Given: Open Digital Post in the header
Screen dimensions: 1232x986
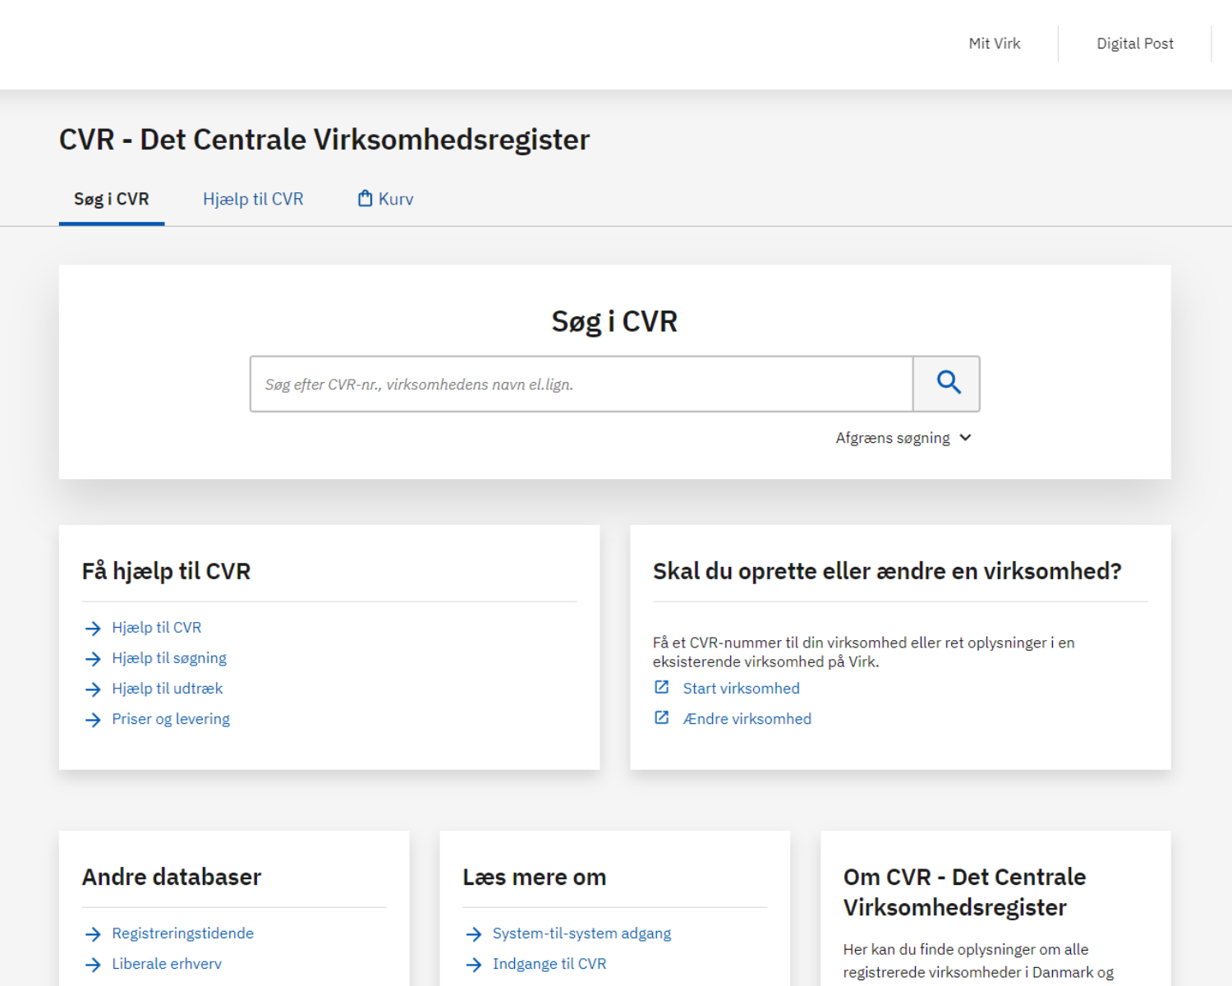Looking at the screenshot, I should [x=1134, y=44].
